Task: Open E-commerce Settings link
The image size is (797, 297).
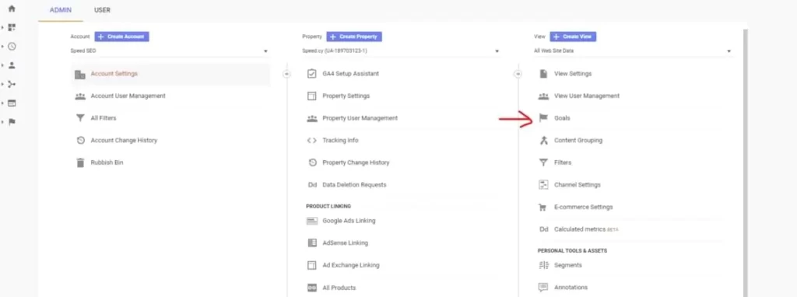Action: [584, 207]
